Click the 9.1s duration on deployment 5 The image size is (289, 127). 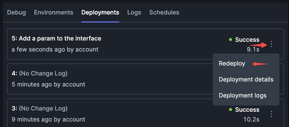tap(253, 49)
